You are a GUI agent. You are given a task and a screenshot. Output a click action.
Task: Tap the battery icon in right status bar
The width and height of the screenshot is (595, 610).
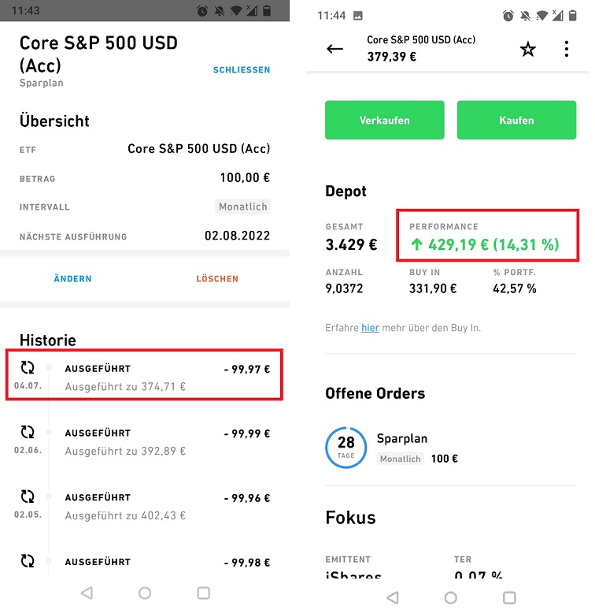tap(572, 16)
